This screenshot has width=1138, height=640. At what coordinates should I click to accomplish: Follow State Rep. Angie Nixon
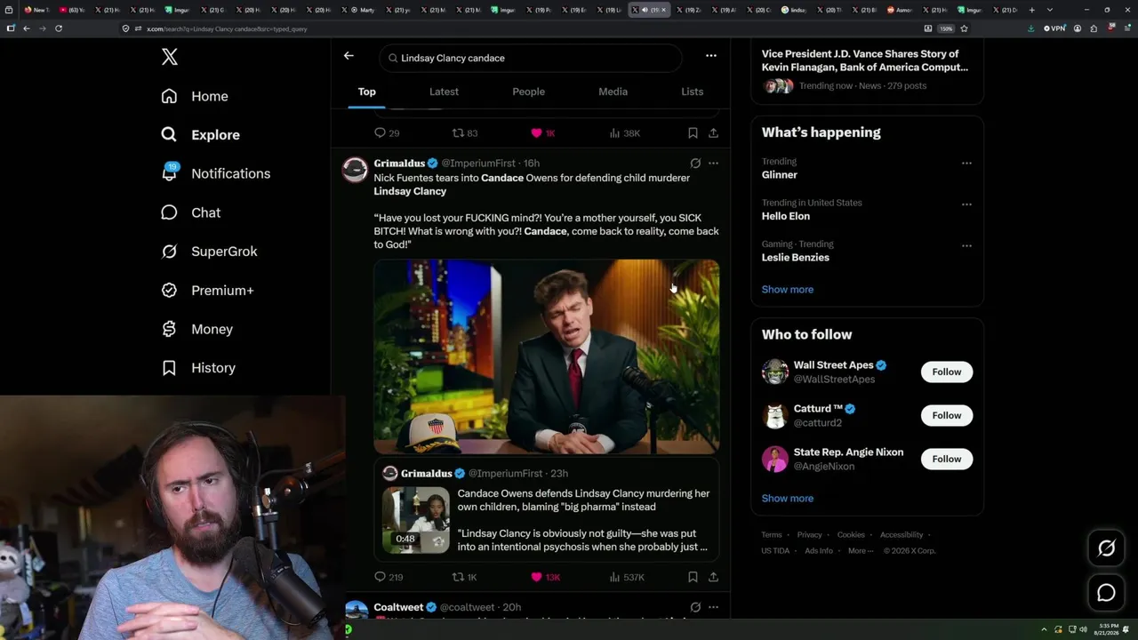tap(947, 459)
